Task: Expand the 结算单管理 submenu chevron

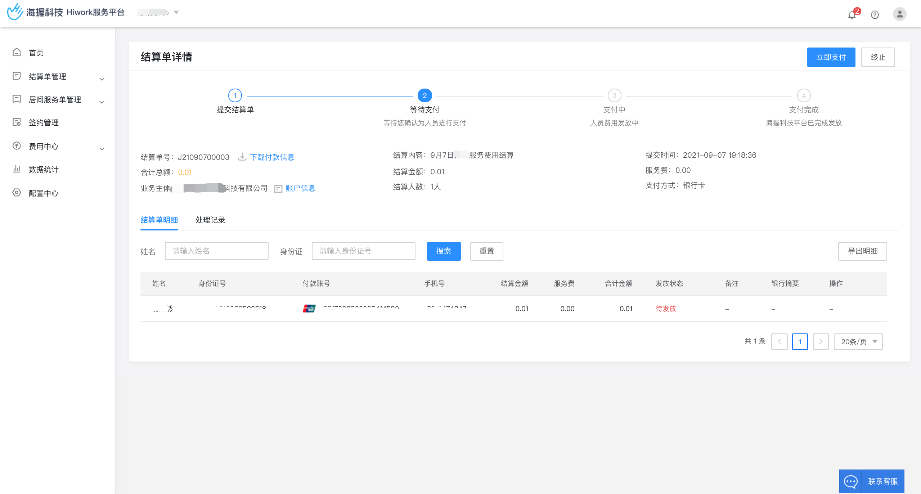Action: click(102, 79)
